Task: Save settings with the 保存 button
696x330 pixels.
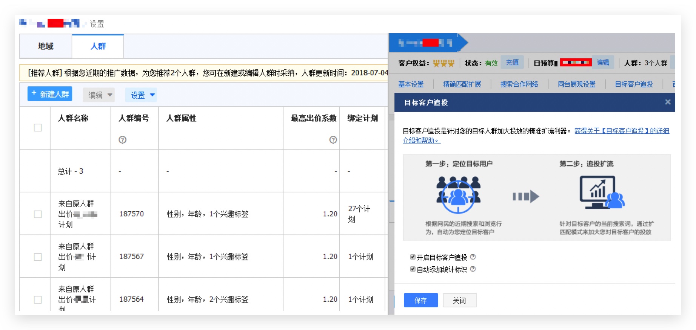Action: (420, 300)
